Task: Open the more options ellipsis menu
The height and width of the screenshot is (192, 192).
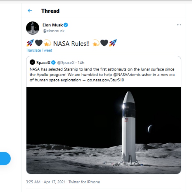Action: 179,25
